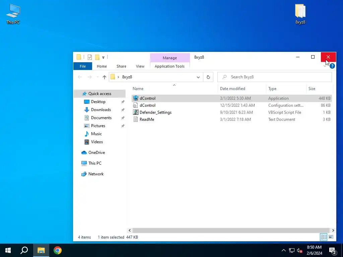The width and height of the screenshot is (343, 257).
Task: Click the 86 KB size cell
Action: [326, 105]
